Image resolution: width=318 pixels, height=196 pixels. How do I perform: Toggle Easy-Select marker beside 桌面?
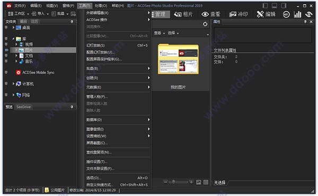coord(6,27)
